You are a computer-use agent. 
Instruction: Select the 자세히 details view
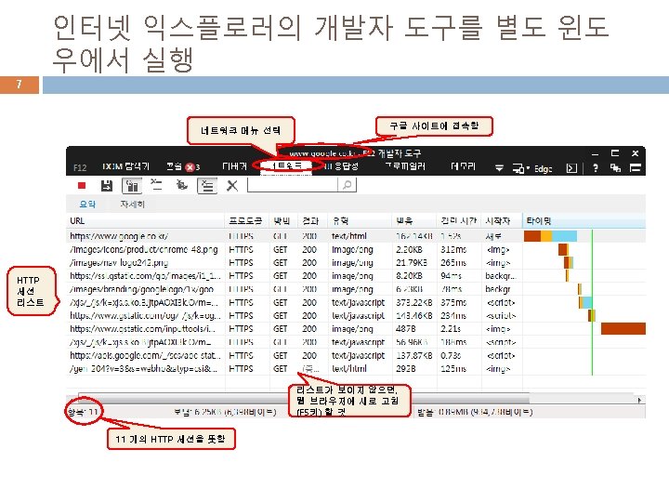click(132, 204)
